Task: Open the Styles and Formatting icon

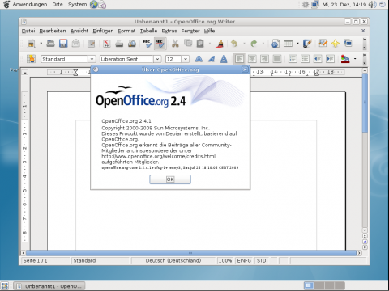Action: 31,59
